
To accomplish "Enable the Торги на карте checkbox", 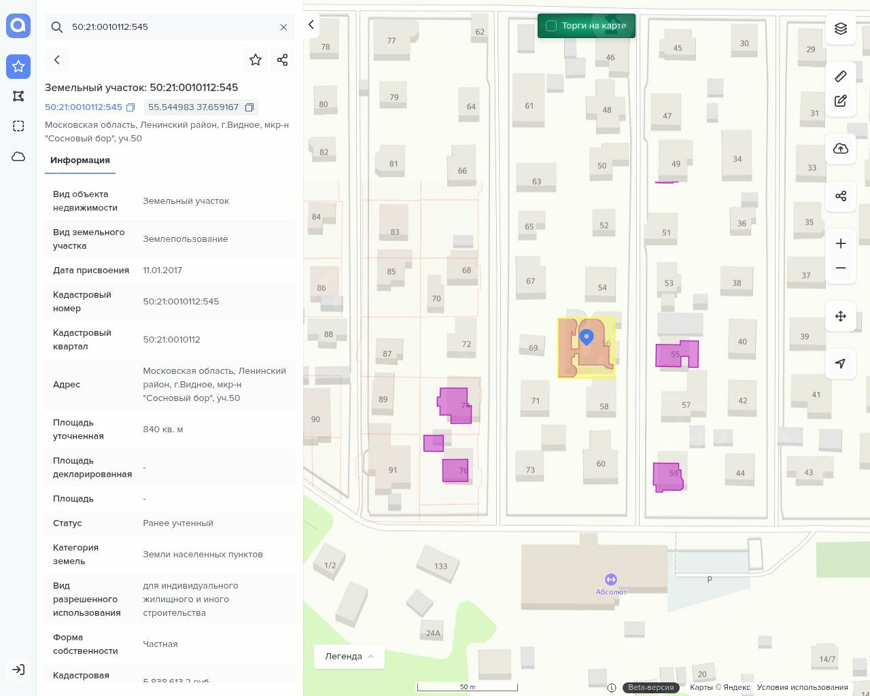I will [551, 26].
